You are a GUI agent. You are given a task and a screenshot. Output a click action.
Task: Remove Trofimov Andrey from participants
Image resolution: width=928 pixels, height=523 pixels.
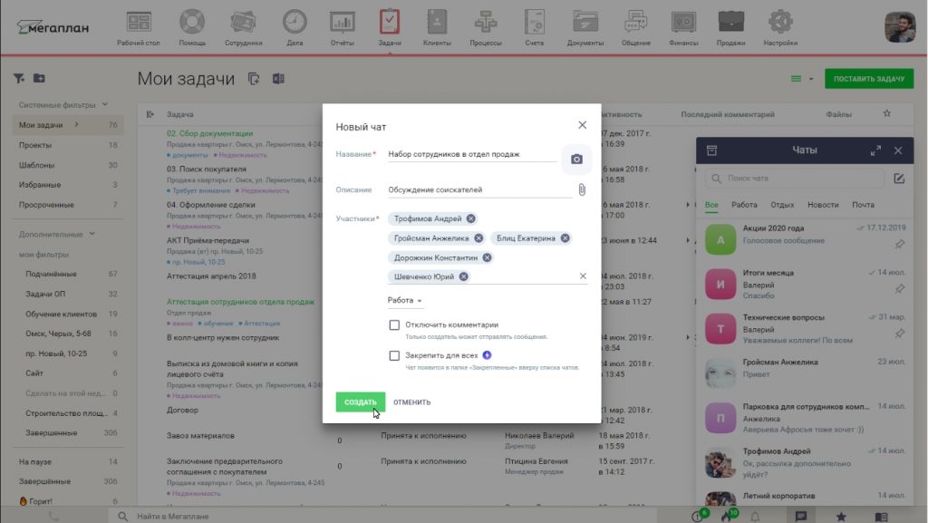[x=471, y=218]
